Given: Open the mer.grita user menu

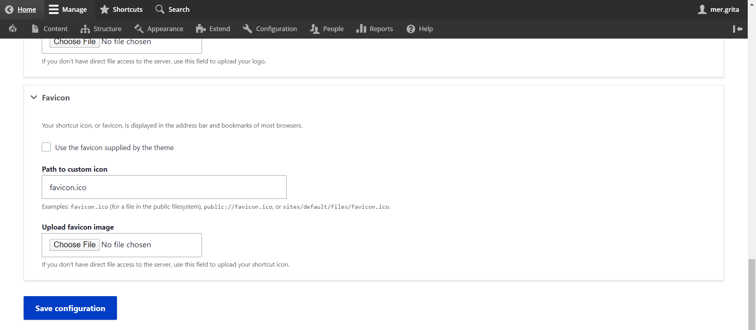Looking at the screenshot, I should click(x=719, y=9).
